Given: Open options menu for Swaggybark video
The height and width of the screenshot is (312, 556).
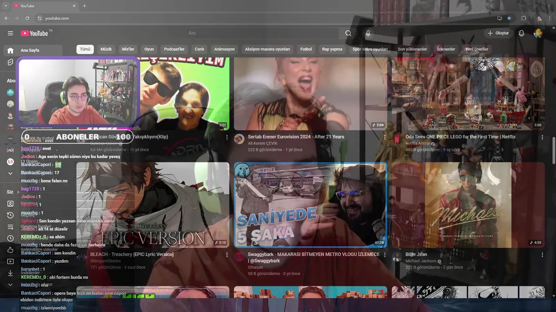Looking at the screenshot, I should point(384,255).
